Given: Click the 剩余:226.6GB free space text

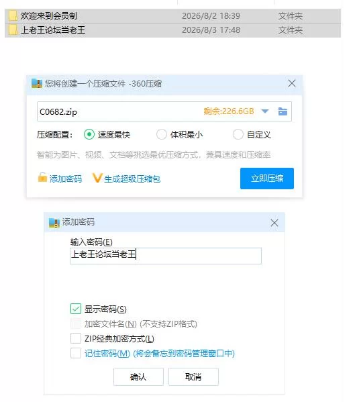Looking at the screenshot, I should tap(229, 111).
